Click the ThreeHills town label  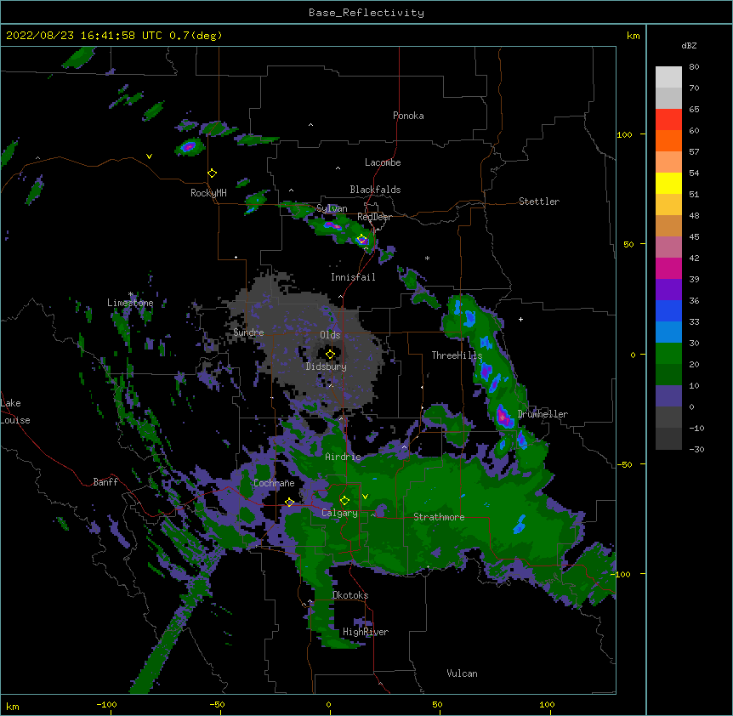coord(457,355)
